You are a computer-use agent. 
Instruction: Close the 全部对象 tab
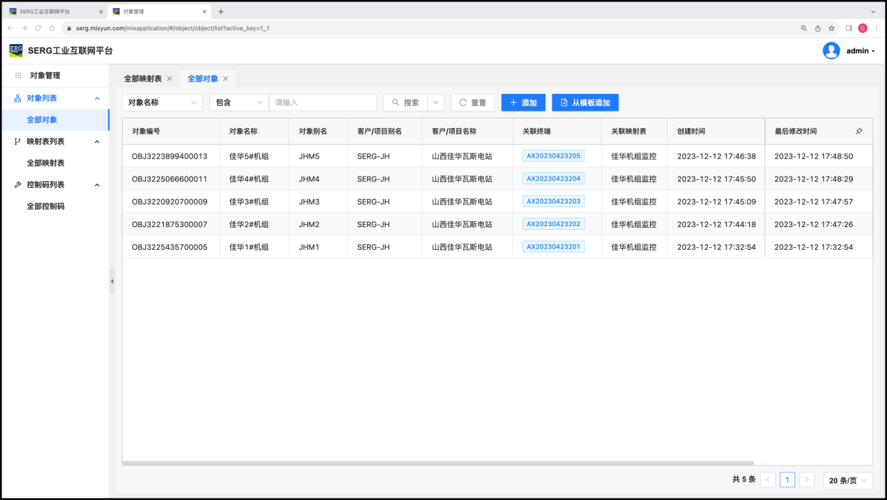point(225,79)
